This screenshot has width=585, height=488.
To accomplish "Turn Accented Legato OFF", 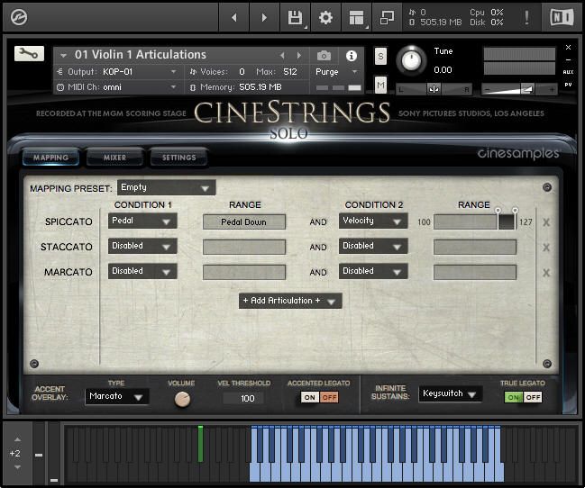I will pyautogui.click(x=329, y=397).
